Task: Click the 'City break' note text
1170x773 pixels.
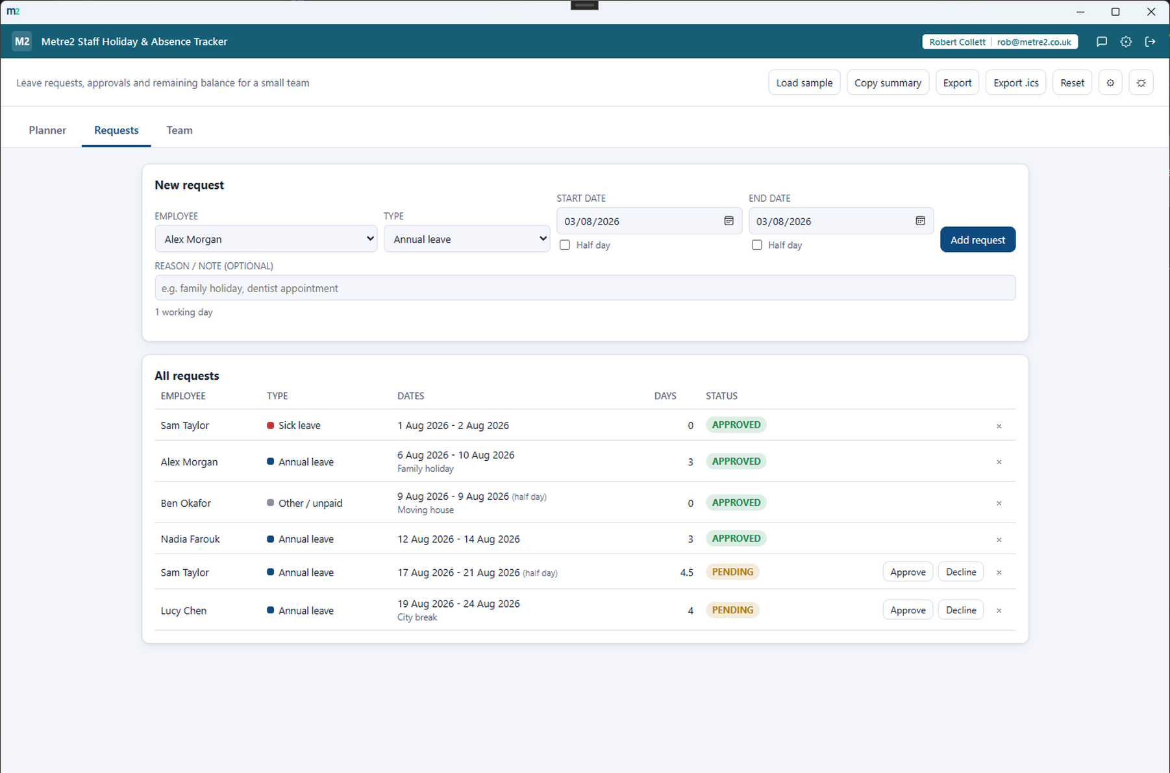Action: (417, 617)
